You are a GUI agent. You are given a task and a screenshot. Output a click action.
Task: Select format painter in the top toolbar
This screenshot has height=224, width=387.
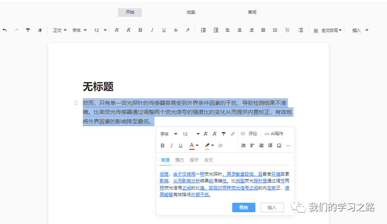pos(28,30)
